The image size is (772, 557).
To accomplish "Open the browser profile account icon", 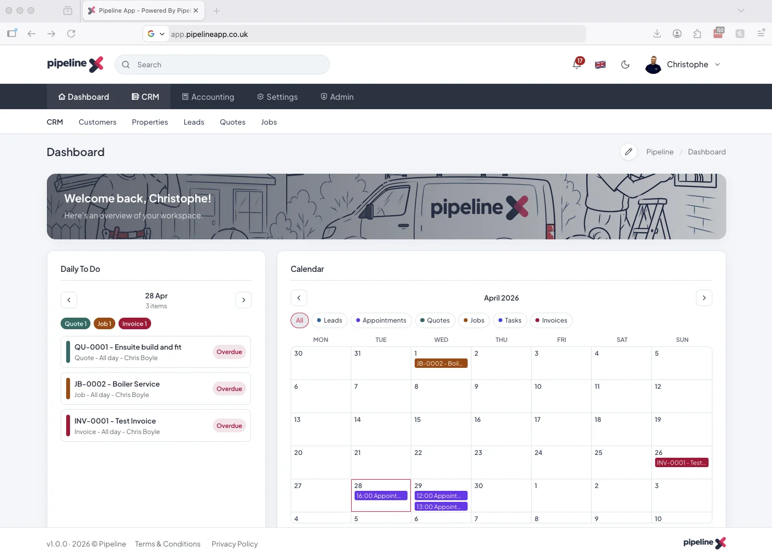I will tap(677, 34).
